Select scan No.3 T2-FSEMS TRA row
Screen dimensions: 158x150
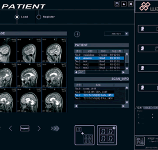(x=94, y=98)
